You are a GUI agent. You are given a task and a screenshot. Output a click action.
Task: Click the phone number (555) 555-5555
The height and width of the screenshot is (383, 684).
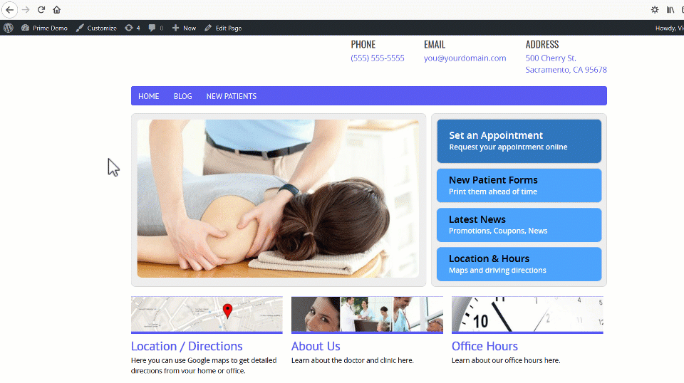tap(378, 58)
